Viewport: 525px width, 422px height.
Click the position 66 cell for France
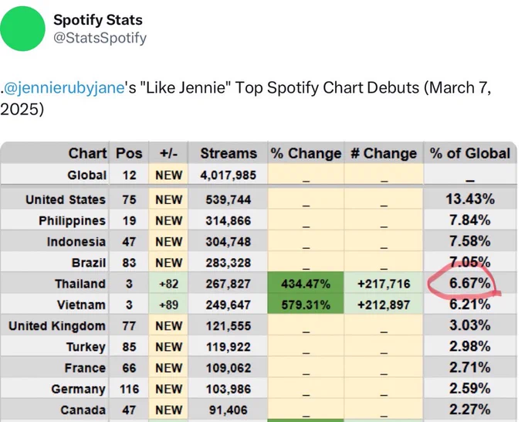click(x=129, y=368)
